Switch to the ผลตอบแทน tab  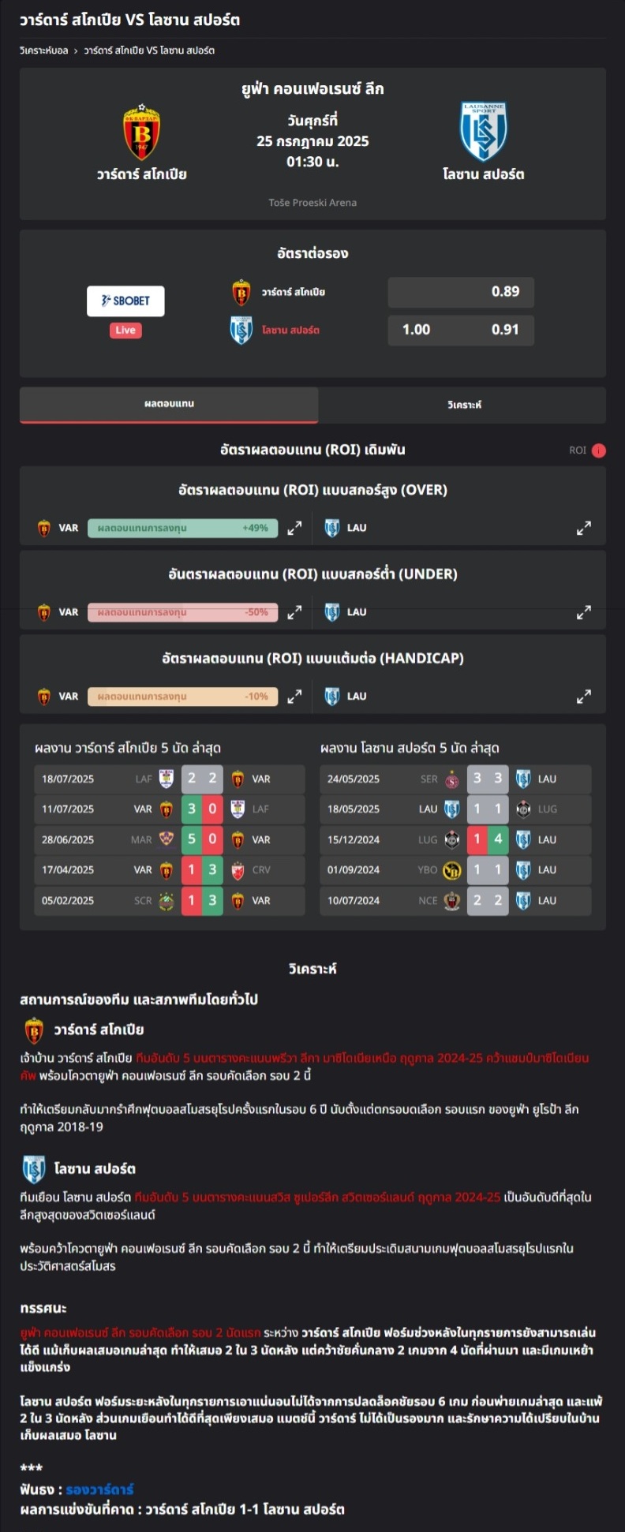coord(169,404)
